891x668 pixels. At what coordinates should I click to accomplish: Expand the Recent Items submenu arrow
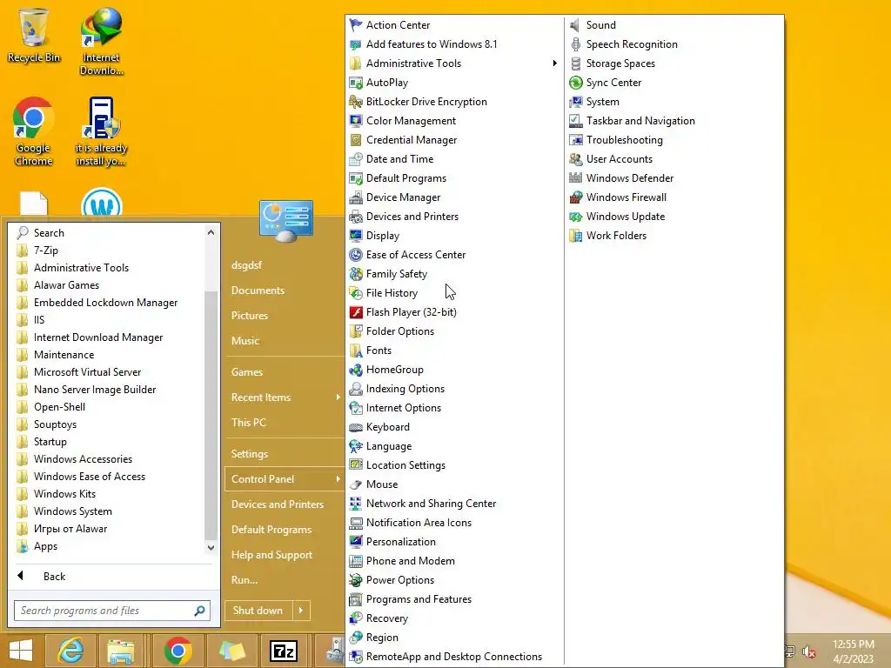pyautogui.click(x=338, y=397)
